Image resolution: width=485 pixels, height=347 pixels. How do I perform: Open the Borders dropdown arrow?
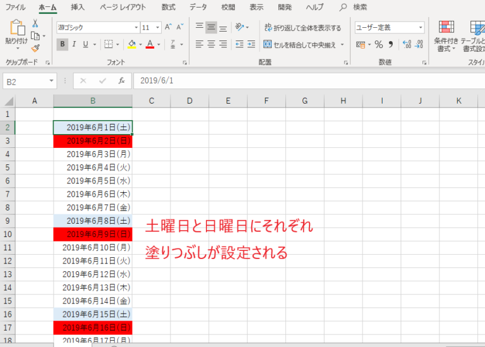(x=117, y=45)
